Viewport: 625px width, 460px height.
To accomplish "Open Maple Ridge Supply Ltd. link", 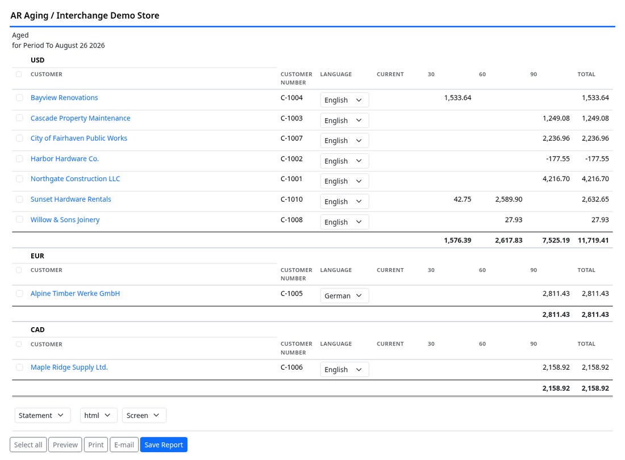I will tap(69, 367).
